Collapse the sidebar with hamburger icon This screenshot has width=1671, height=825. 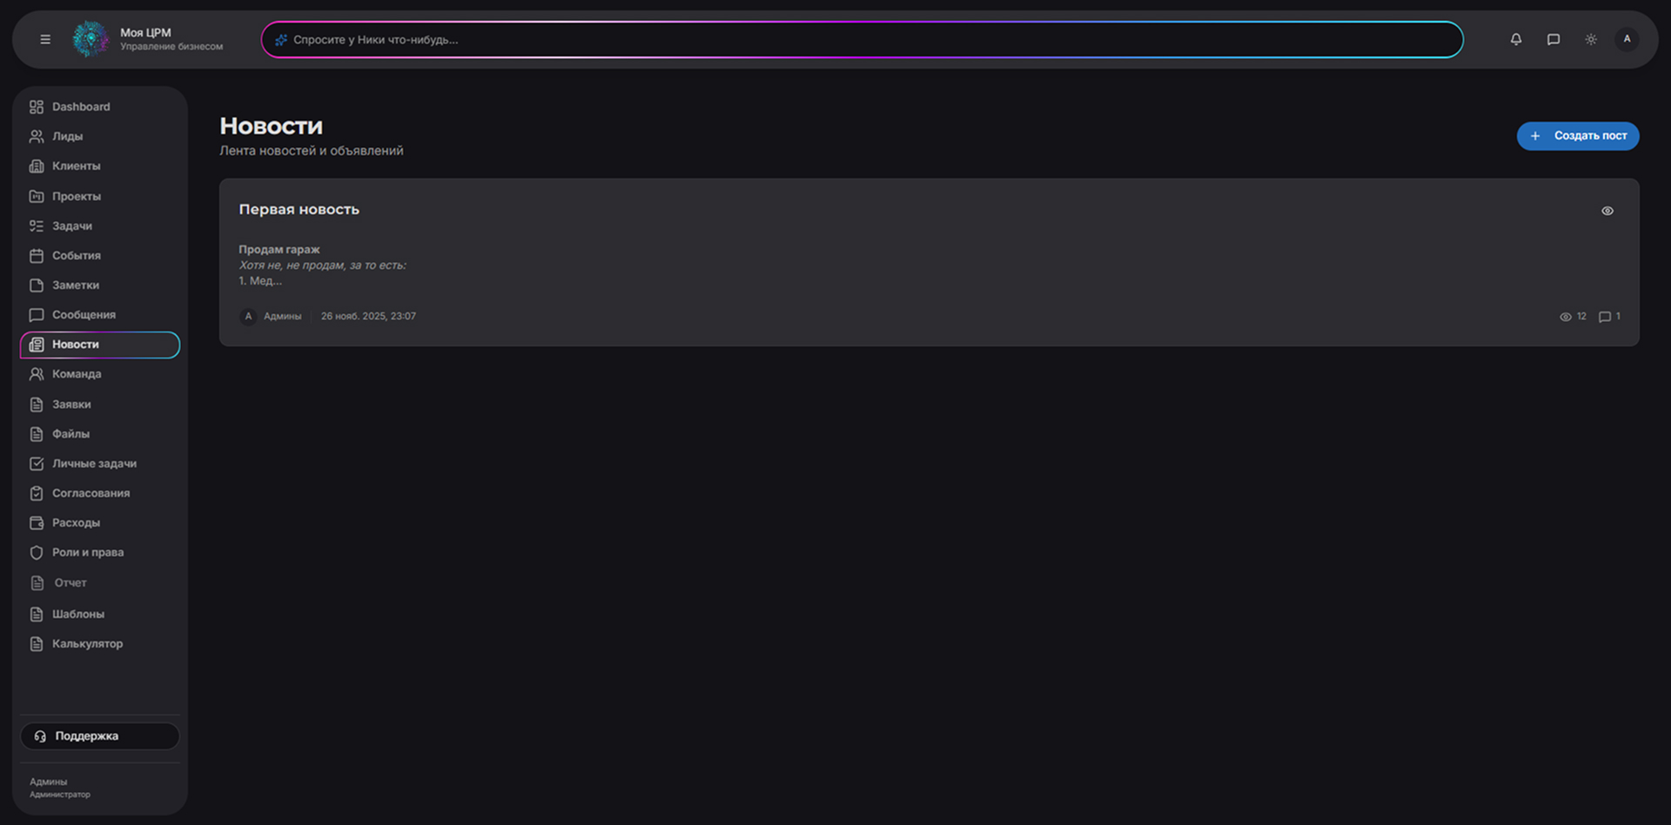coord(45,39)
